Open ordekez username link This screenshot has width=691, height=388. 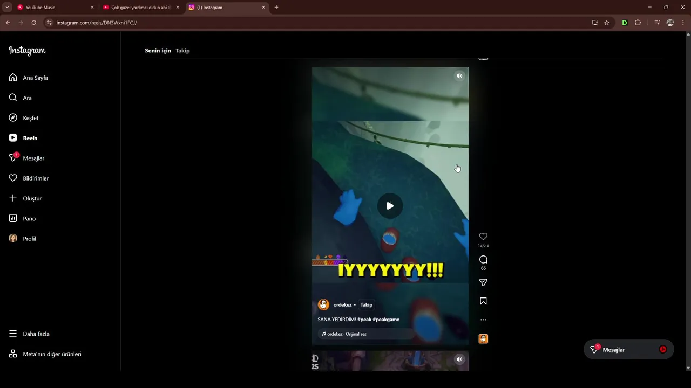pyautogui.click(x=342, y=305)
